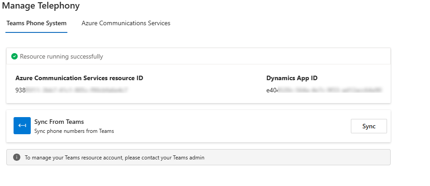Click 'Resource running successfully' status text
This screenshot has width=430, height=186.
pyautogui.click(x=61, y=57)
